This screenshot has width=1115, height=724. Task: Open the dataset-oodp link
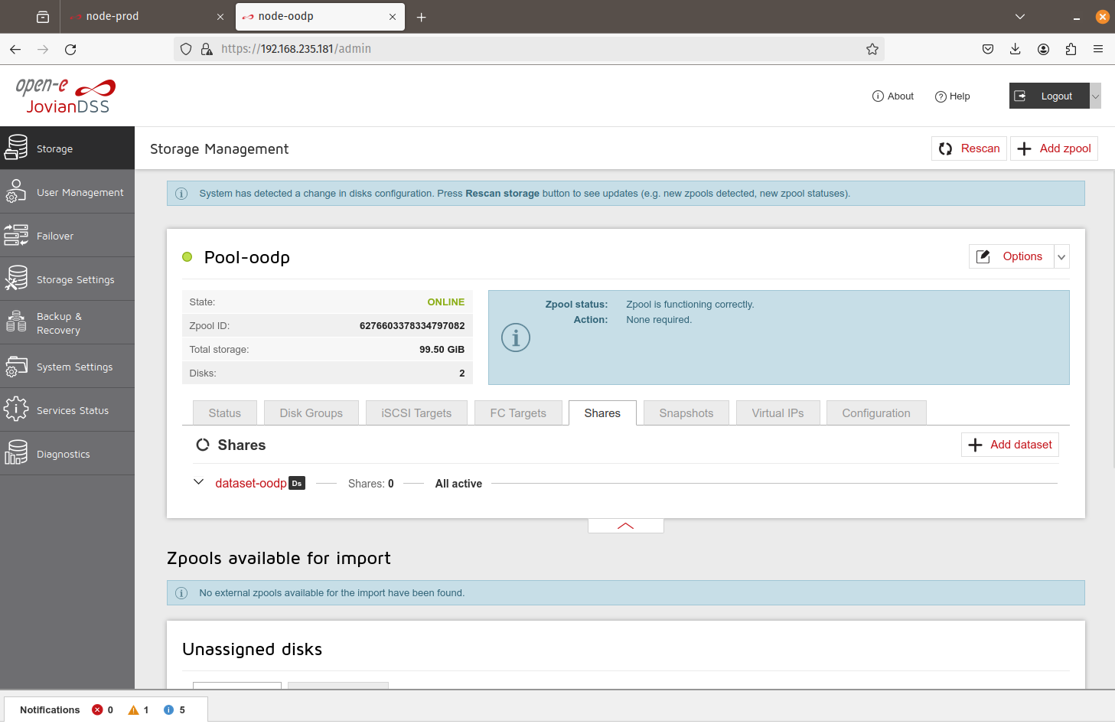point(251,483)
